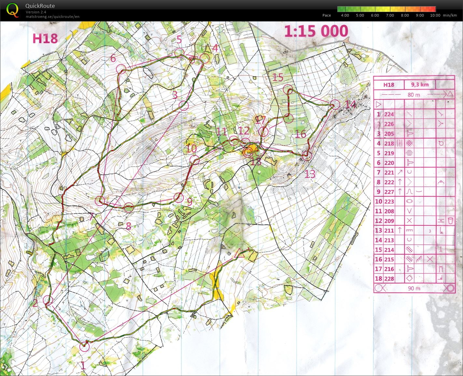Viewport: 463px width, 376px height.
Task: Click control circle 6 on the map
Action: tap(121, 69)
